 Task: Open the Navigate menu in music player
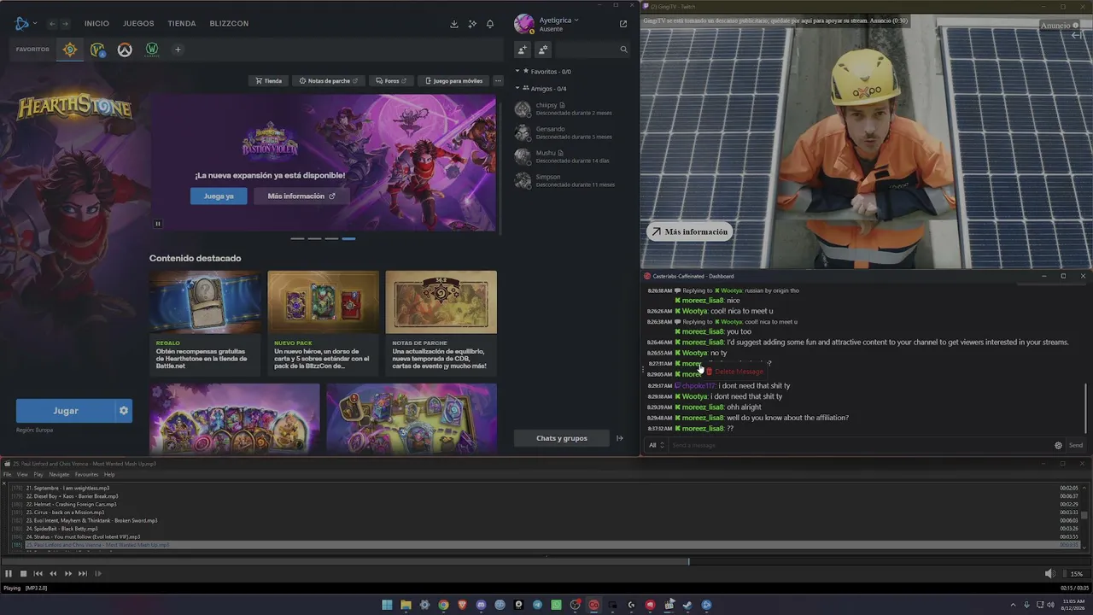pos(59,475)
